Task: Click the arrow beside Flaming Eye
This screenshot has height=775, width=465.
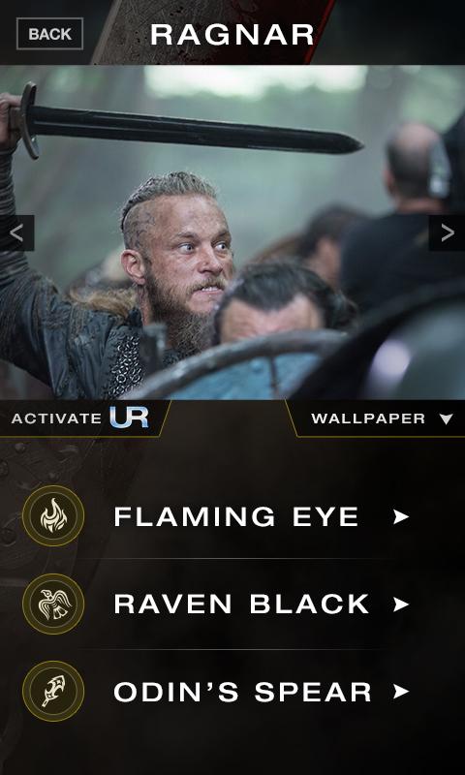Action: 401,517
